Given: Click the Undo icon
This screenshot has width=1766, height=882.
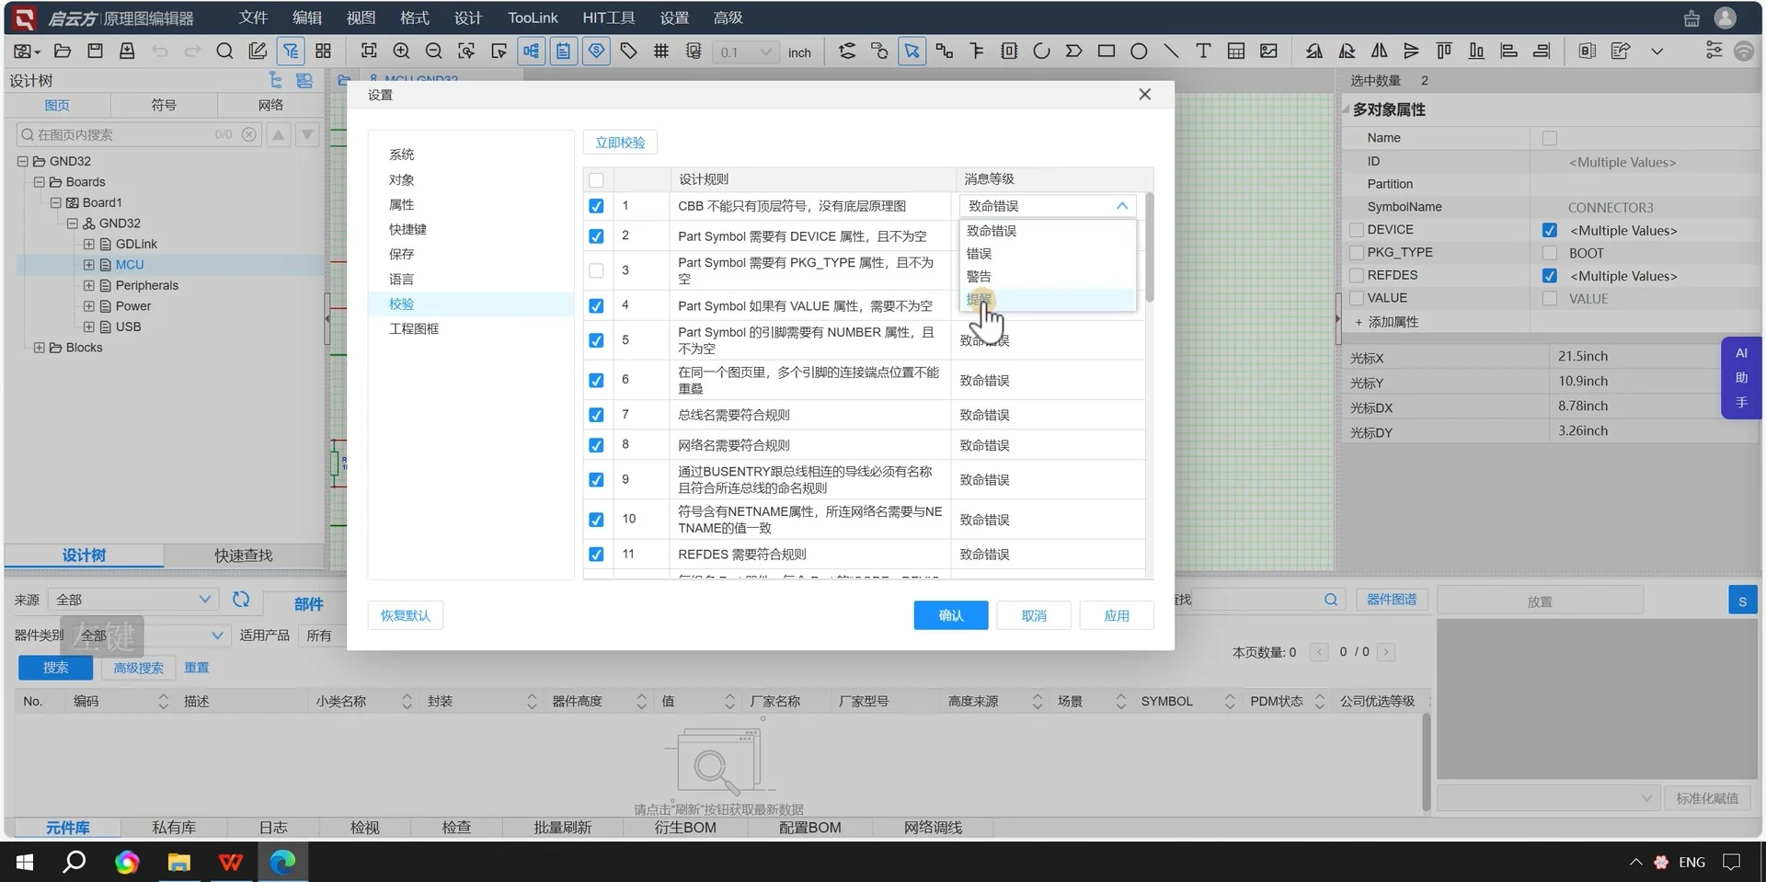Looking at the screenshot, I should [159, 51].
